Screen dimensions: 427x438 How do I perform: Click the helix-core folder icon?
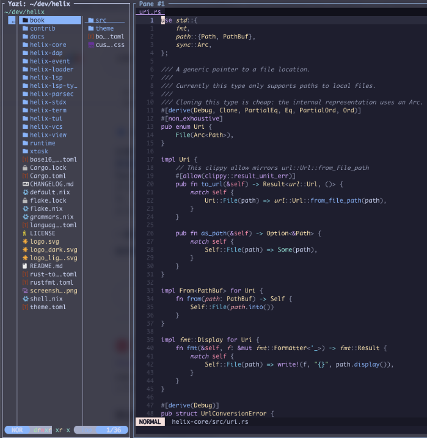tap(25, 45)
